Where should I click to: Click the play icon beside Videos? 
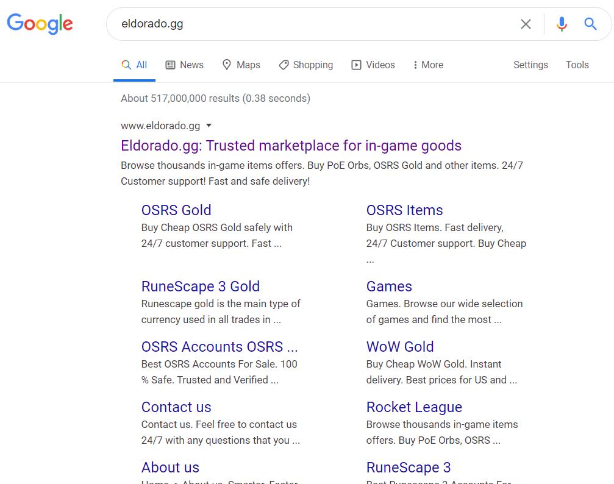tap(356, 65)
